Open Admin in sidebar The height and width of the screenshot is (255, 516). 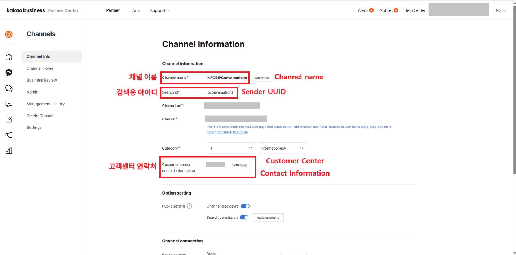point(32,92)
